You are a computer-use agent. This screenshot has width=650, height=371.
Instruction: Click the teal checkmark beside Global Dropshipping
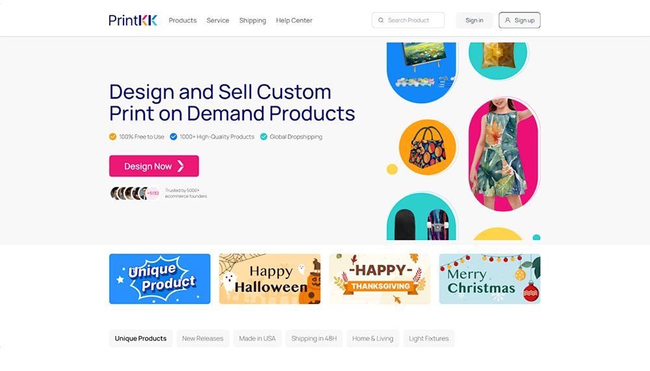[x=263, y=136]
